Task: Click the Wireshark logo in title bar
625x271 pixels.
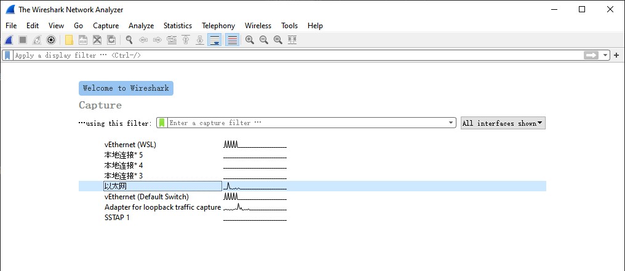Action: pos(10,10)
